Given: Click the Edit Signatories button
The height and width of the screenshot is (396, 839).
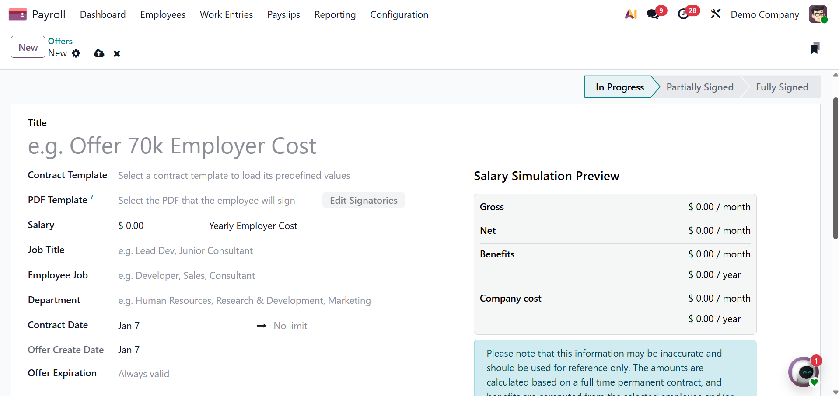Looking at the screenshot, I should (364, 201).
